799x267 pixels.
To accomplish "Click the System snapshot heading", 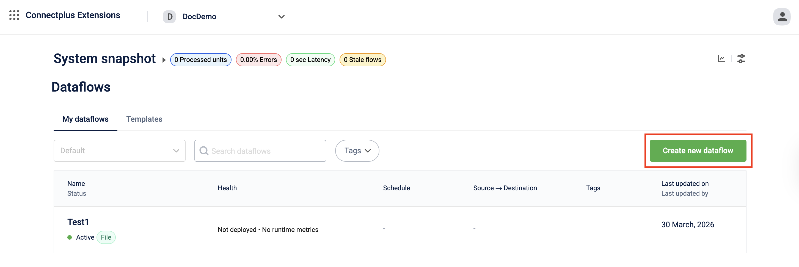I will (104, 59).
